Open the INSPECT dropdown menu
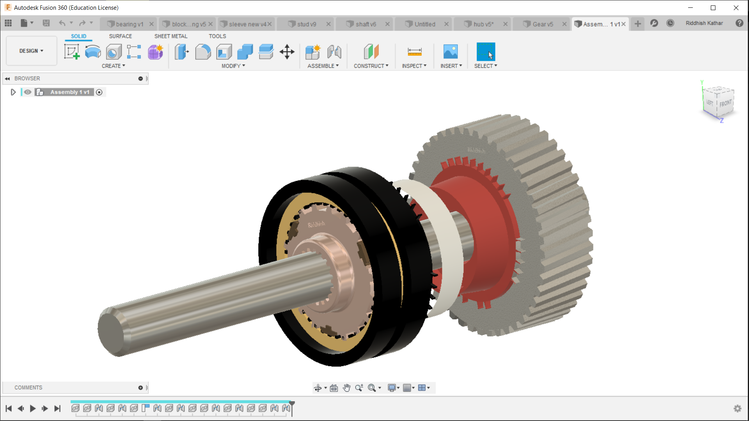This screenshot has height=421, width=749. click(x=414, y=66)
